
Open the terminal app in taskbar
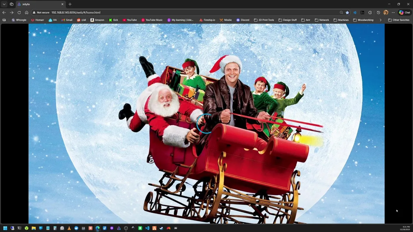pyautogui.click(x=19, y=228)
